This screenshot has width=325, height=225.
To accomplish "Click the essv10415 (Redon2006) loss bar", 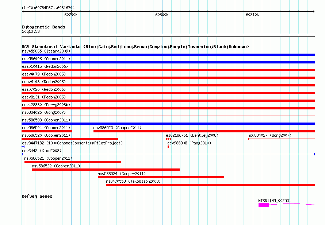I will 168,70.
